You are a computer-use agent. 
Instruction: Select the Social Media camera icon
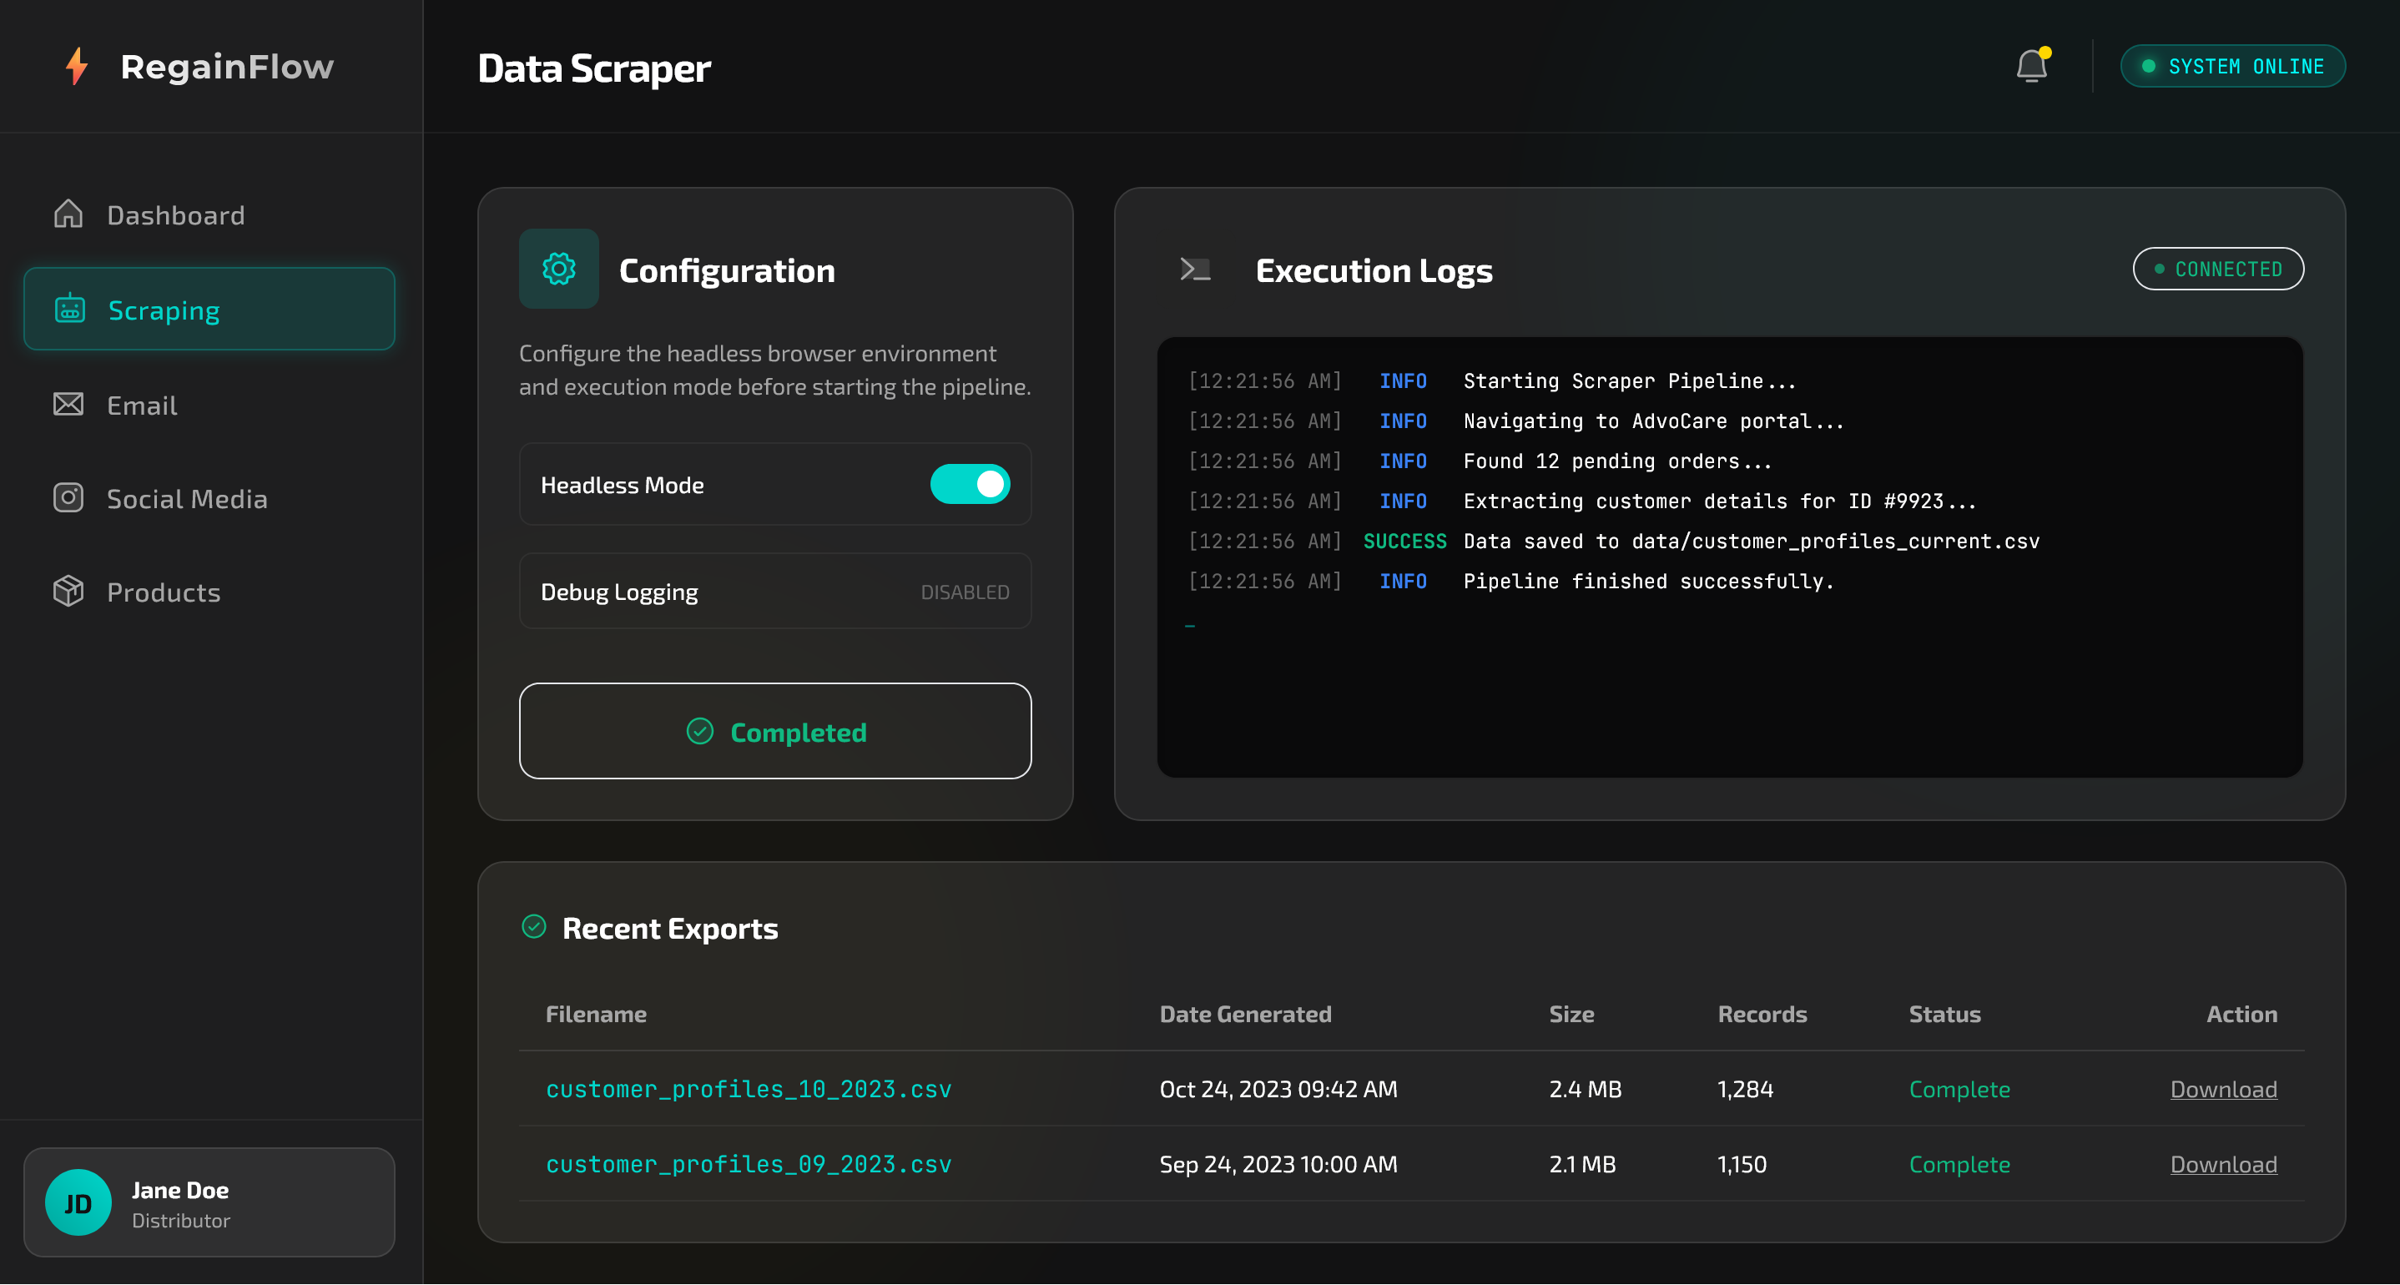pyautogui.click(x=67, y=497)
